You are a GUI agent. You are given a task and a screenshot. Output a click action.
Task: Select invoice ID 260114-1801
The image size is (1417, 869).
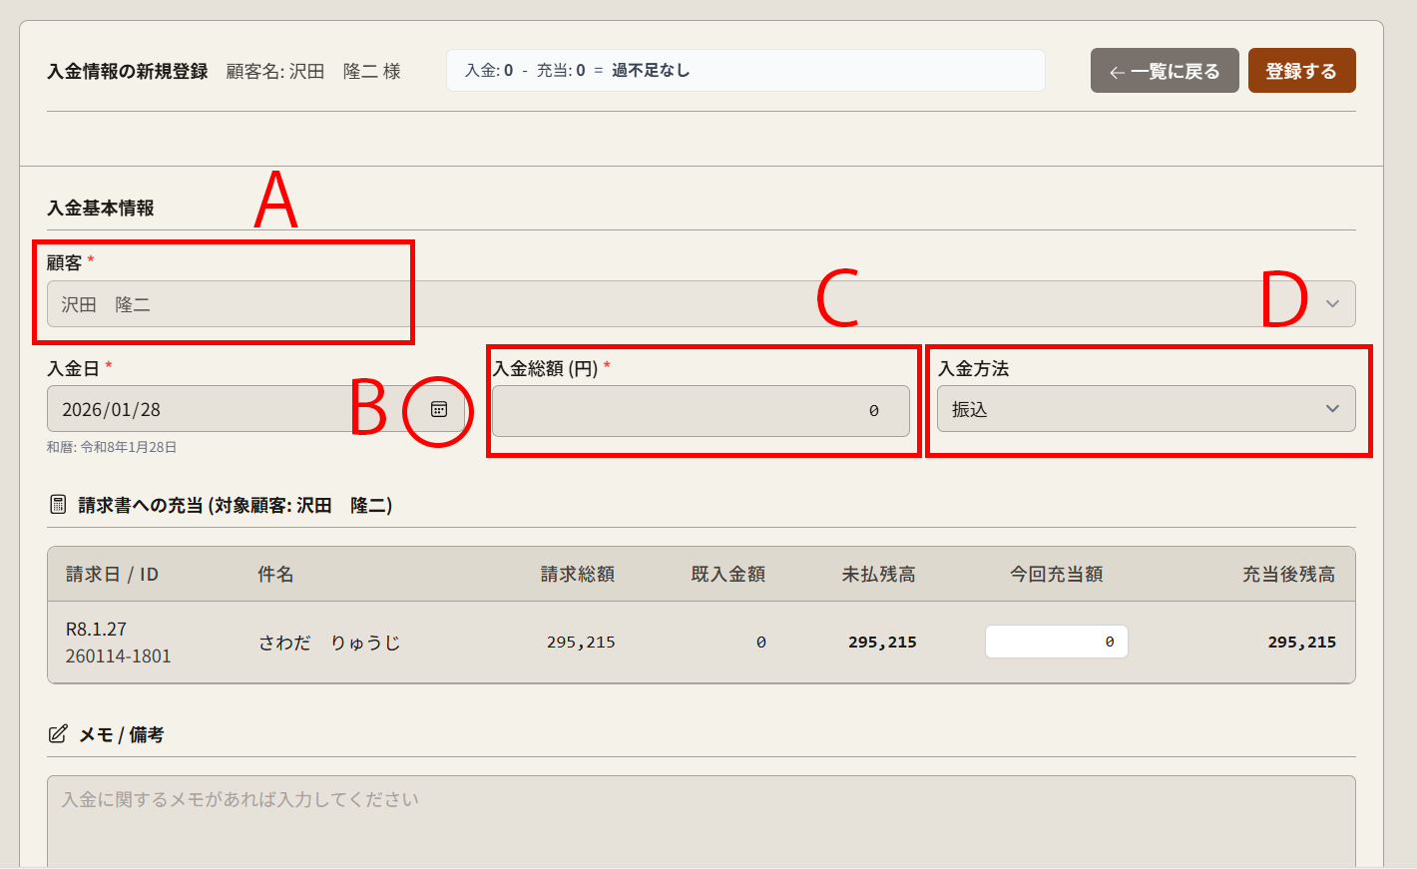[118, 656]
